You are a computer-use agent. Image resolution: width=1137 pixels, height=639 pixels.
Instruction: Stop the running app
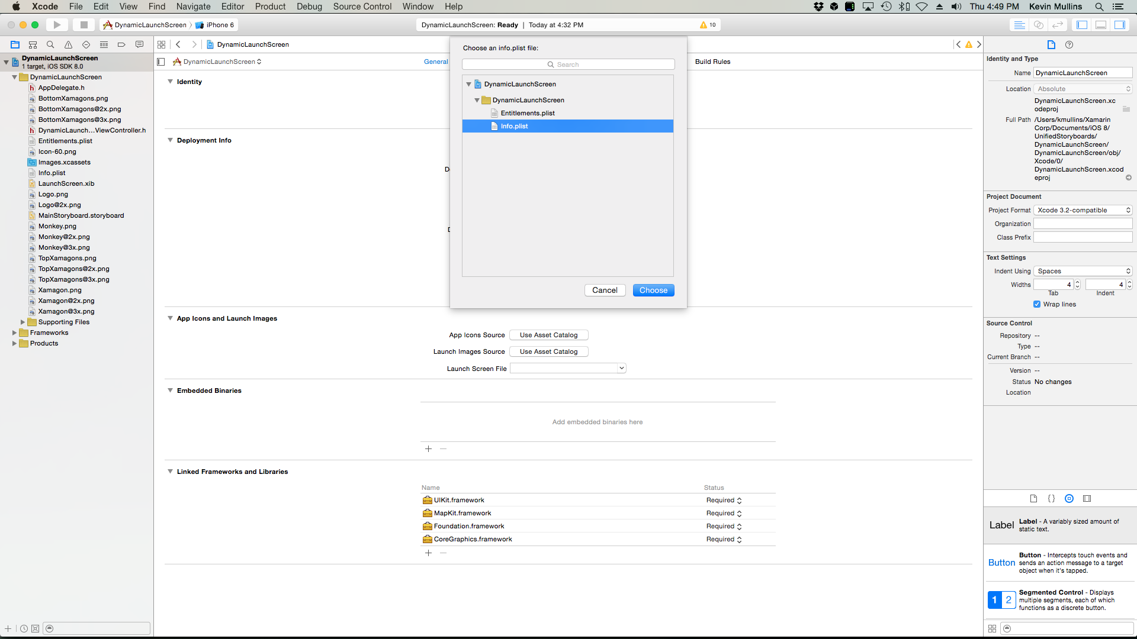click(x=83, y=25)
